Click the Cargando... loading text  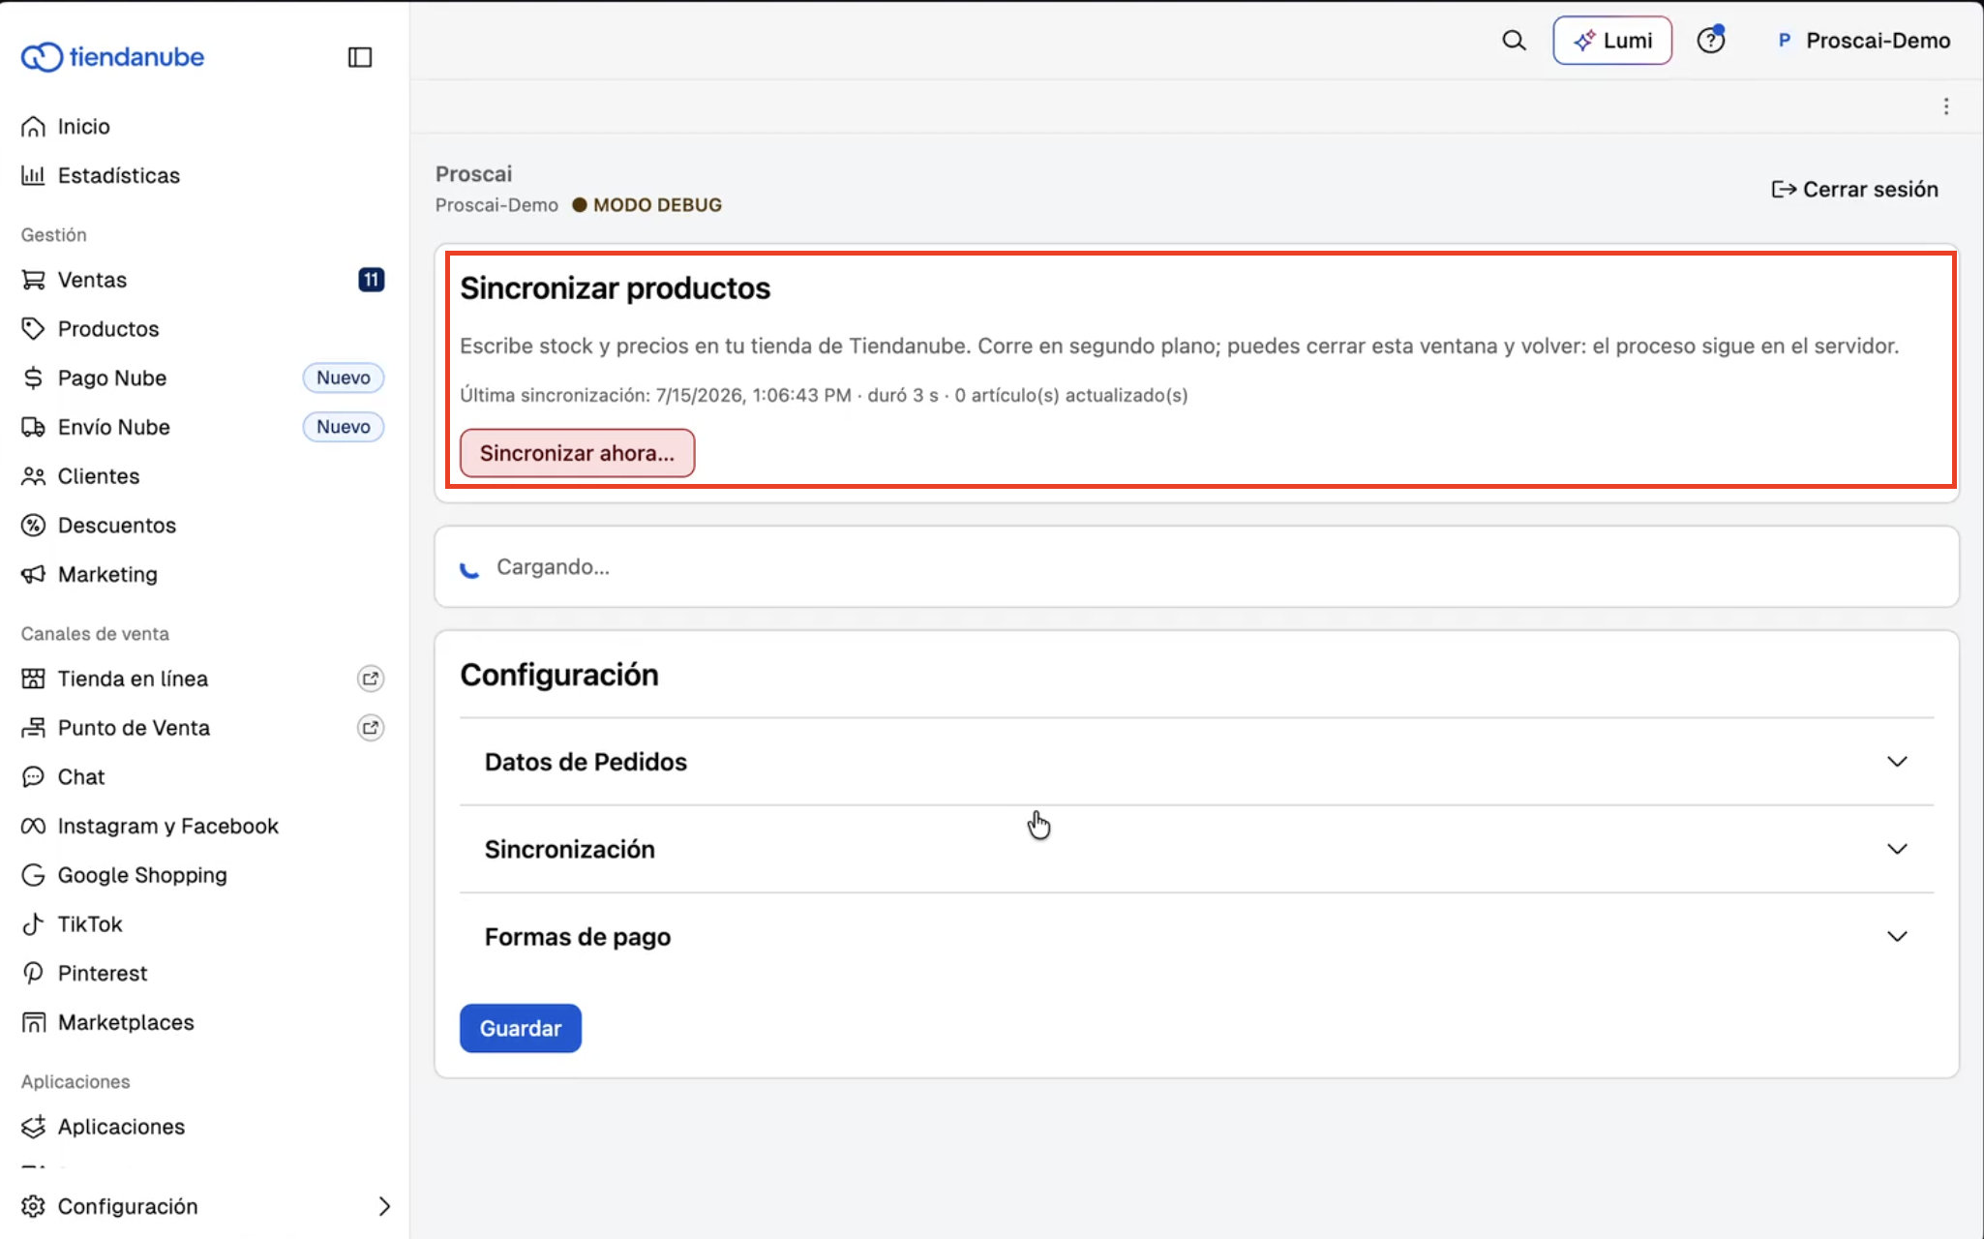(x=554, y=567)
